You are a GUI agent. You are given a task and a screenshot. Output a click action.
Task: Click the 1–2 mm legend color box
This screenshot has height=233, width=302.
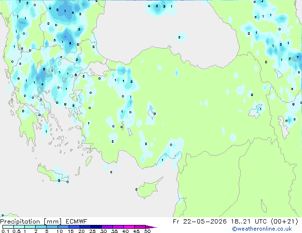pos(30,227)
